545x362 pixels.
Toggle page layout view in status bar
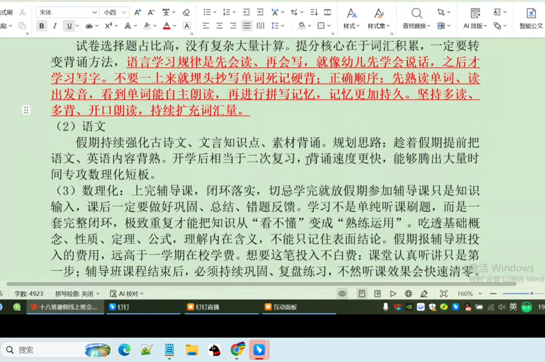(362, 294)
